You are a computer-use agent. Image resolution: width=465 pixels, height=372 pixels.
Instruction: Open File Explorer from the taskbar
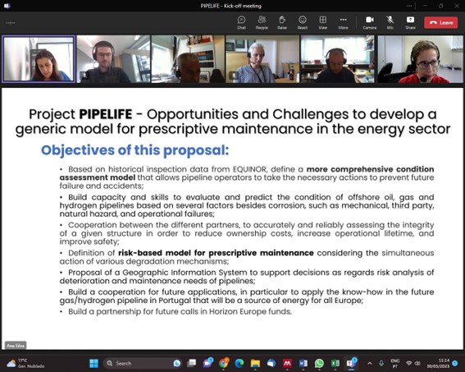[x=255, y=363]
